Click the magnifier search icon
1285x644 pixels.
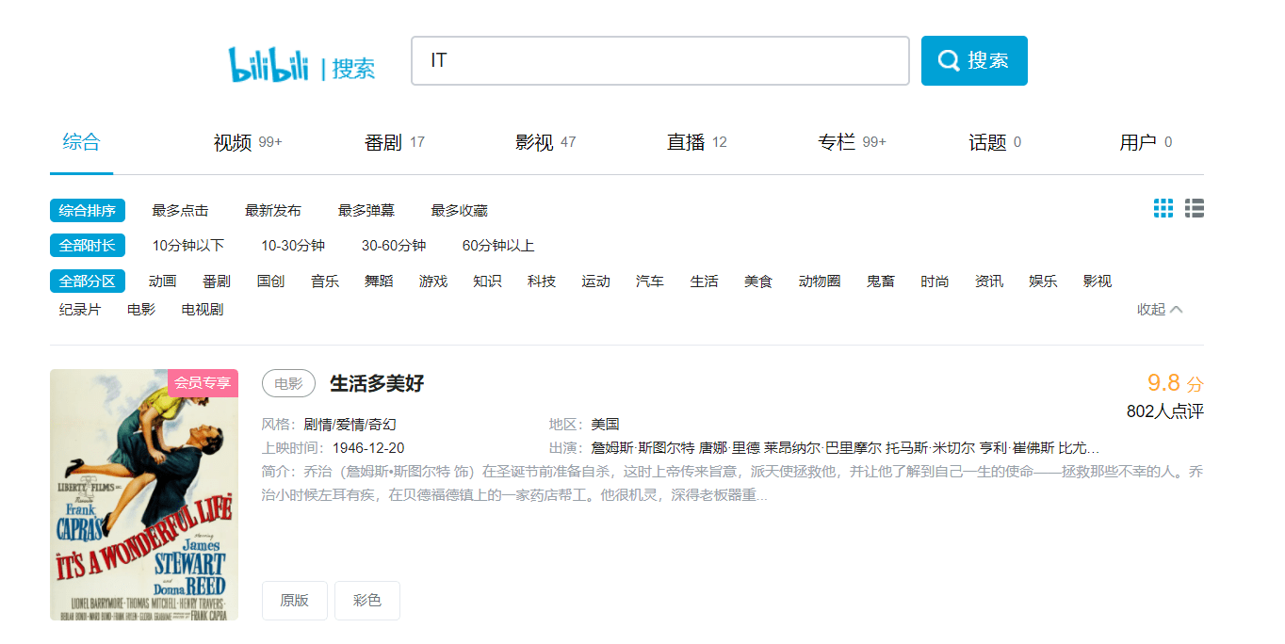coord(948,58)
